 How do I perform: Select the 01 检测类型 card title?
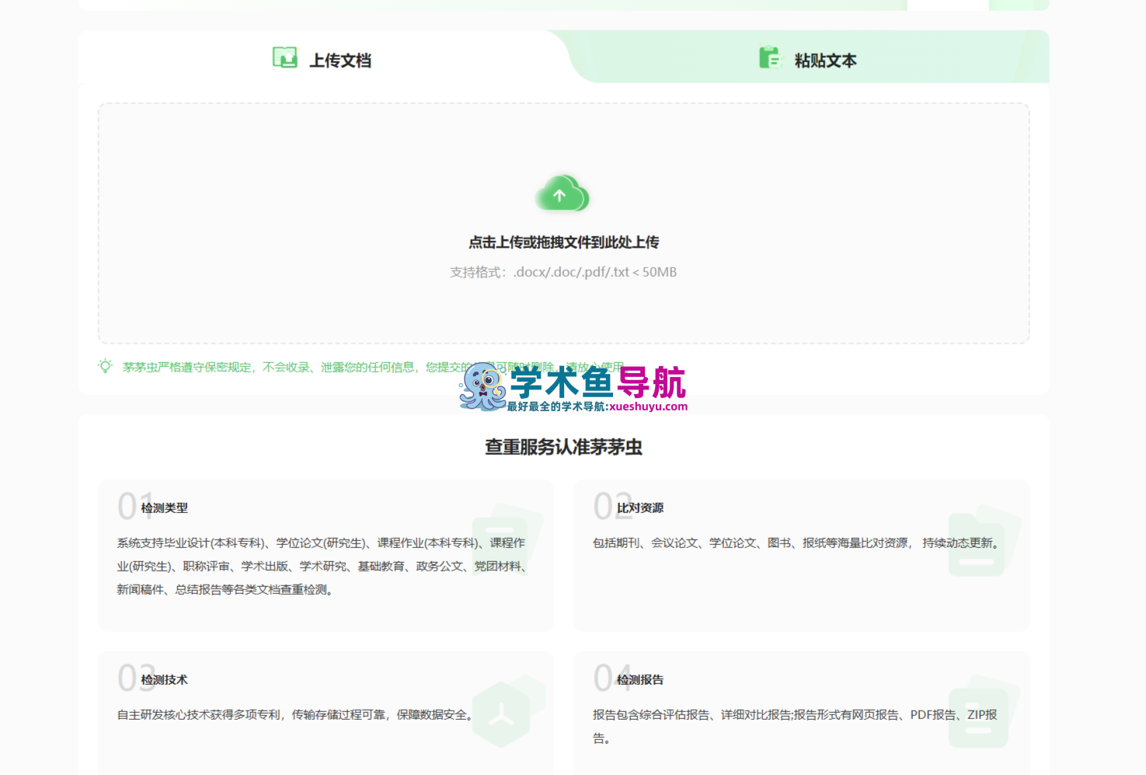point(164,508)
